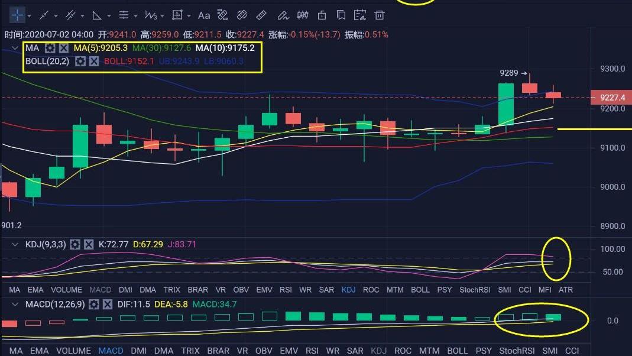Open the trend line tool dropdown arrow
632x356 pixels.
56,15
